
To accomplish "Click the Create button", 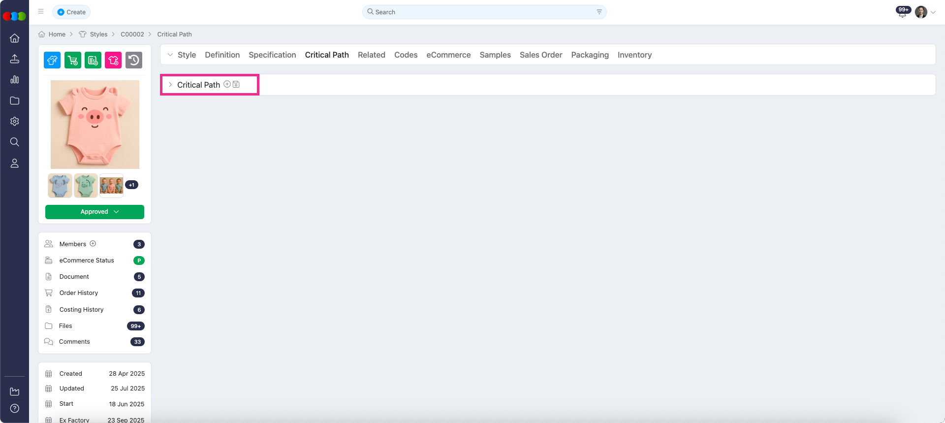I will pos(71,12).
